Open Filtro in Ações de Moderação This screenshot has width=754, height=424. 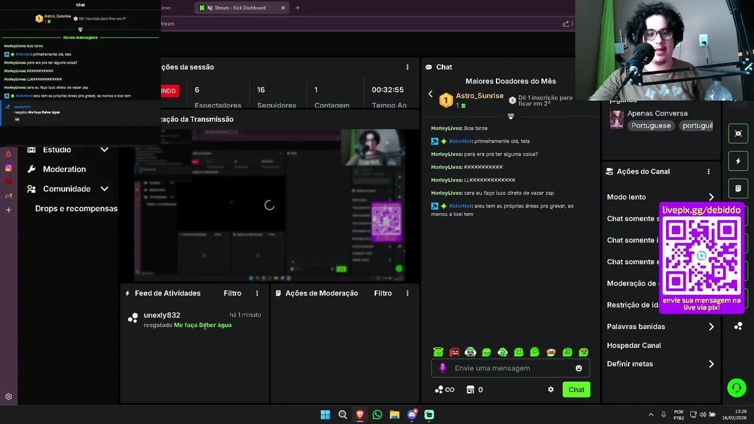click(383, 293)
